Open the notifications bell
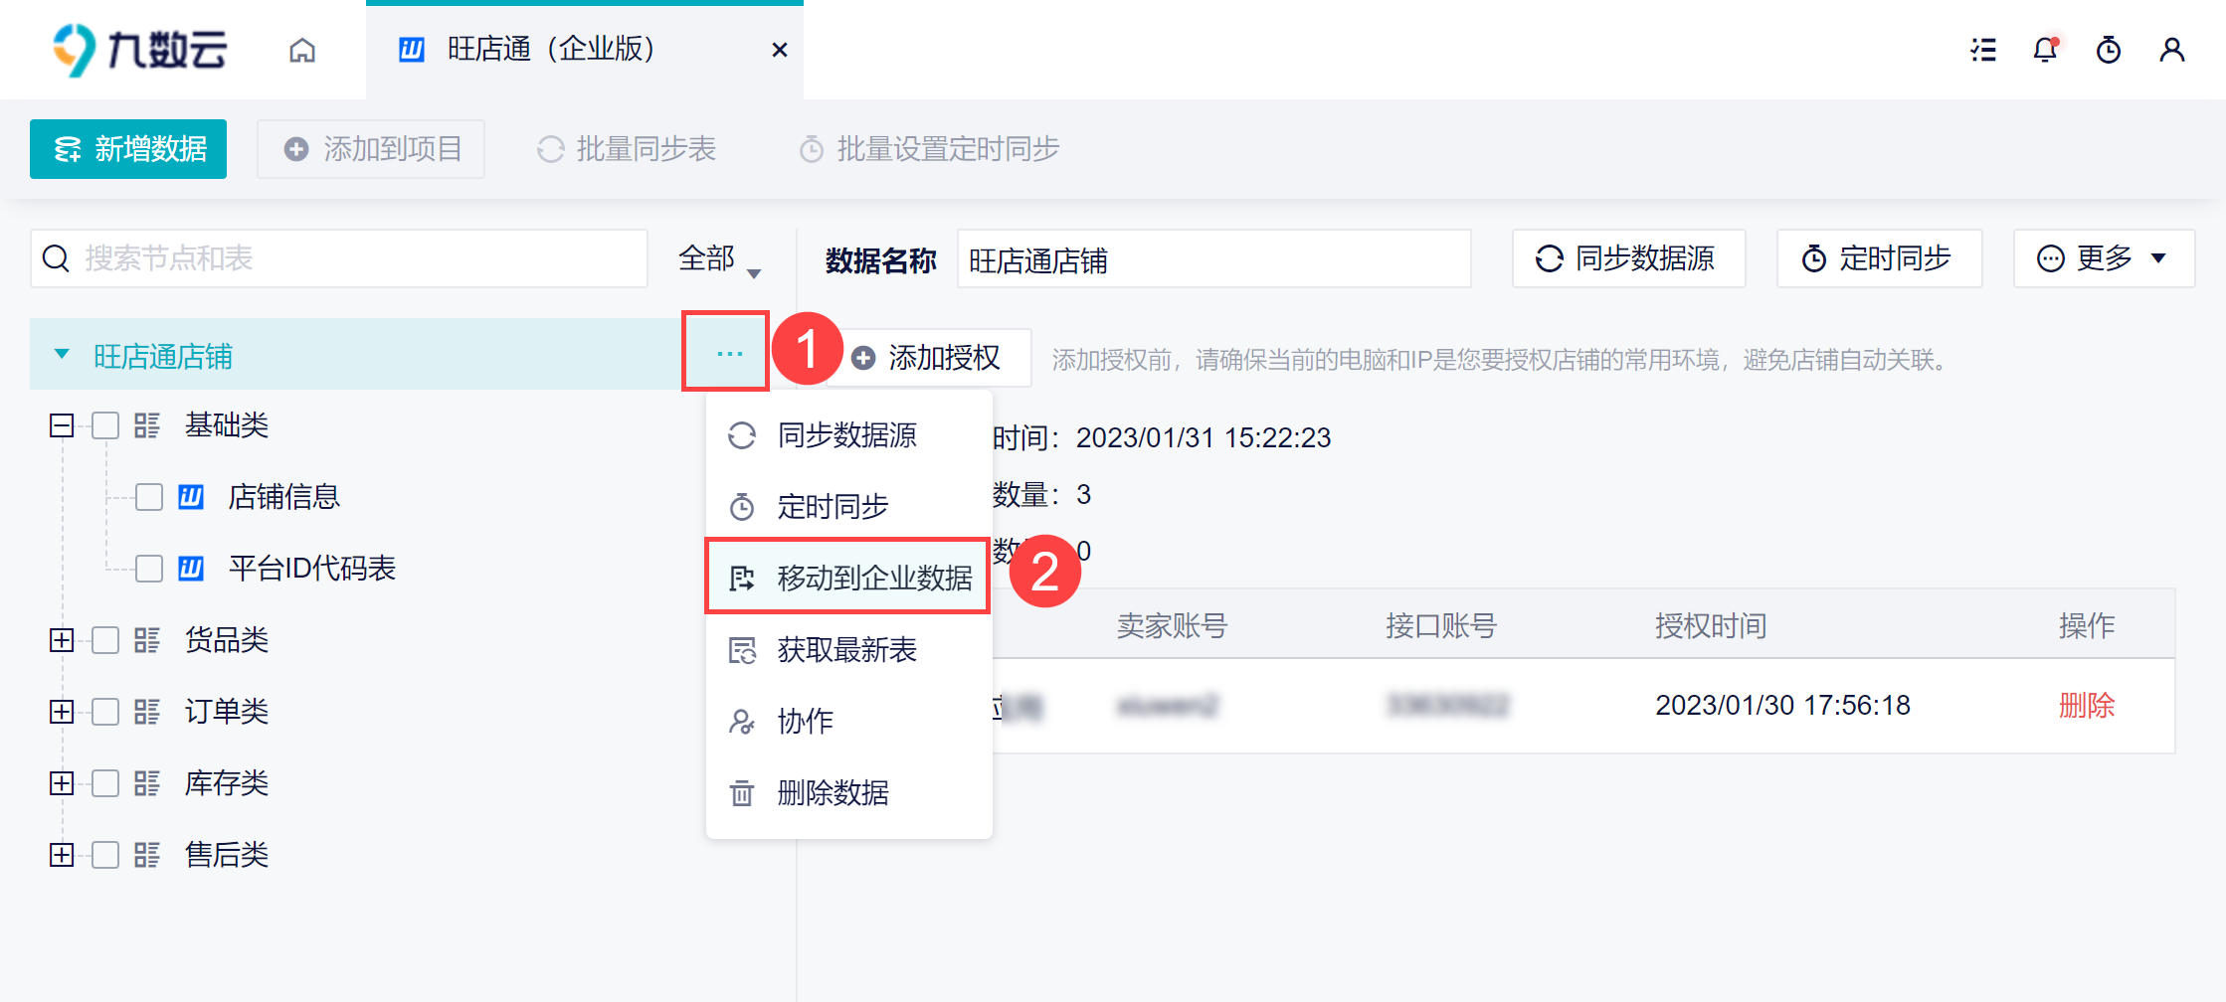The width and height of the screenshot is (2226, 1002). [2045, 50]
